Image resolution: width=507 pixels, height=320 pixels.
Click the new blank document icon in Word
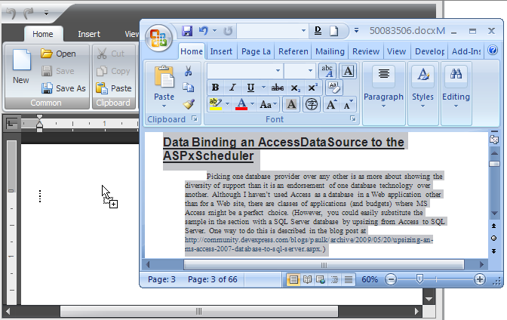point(333,31)
